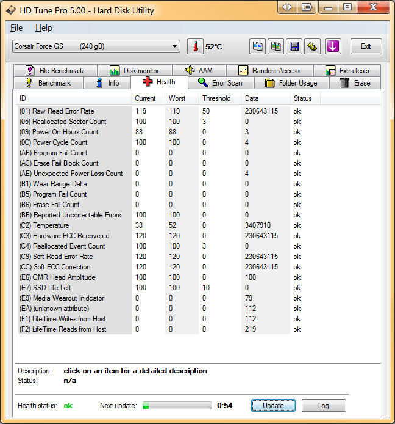This screenshot has height=424, width=395.
Task: Click the Log button
Action: (323, 406)
